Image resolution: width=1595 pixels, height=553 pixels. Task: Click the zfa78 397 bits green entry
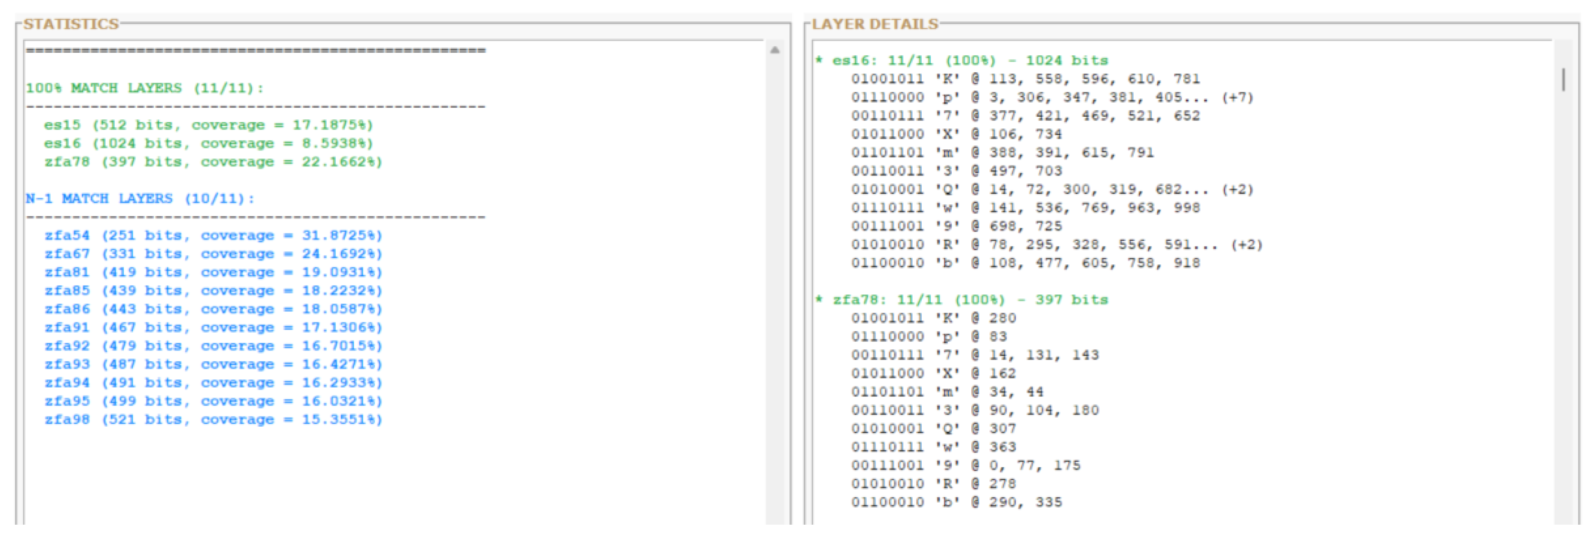[x=213, y=162]
